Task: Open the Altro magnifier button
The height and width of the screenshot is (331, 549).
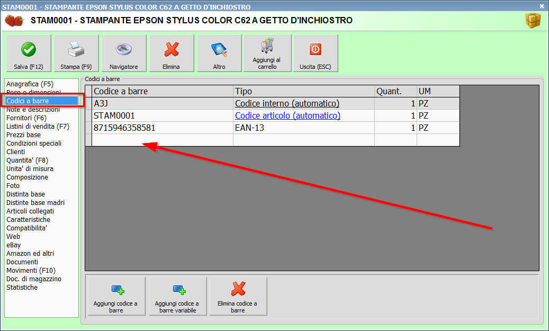Action: pos(219,53)
